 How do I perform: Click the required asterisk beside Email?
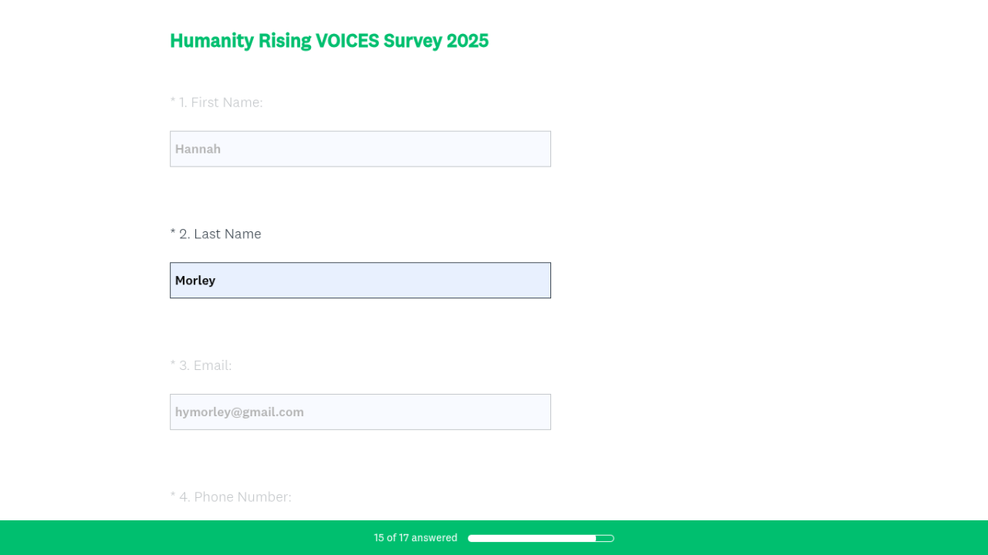pos(173,364)
